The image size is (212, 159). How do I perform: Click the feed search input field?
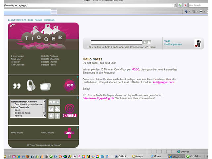click(x=116, y=42)
